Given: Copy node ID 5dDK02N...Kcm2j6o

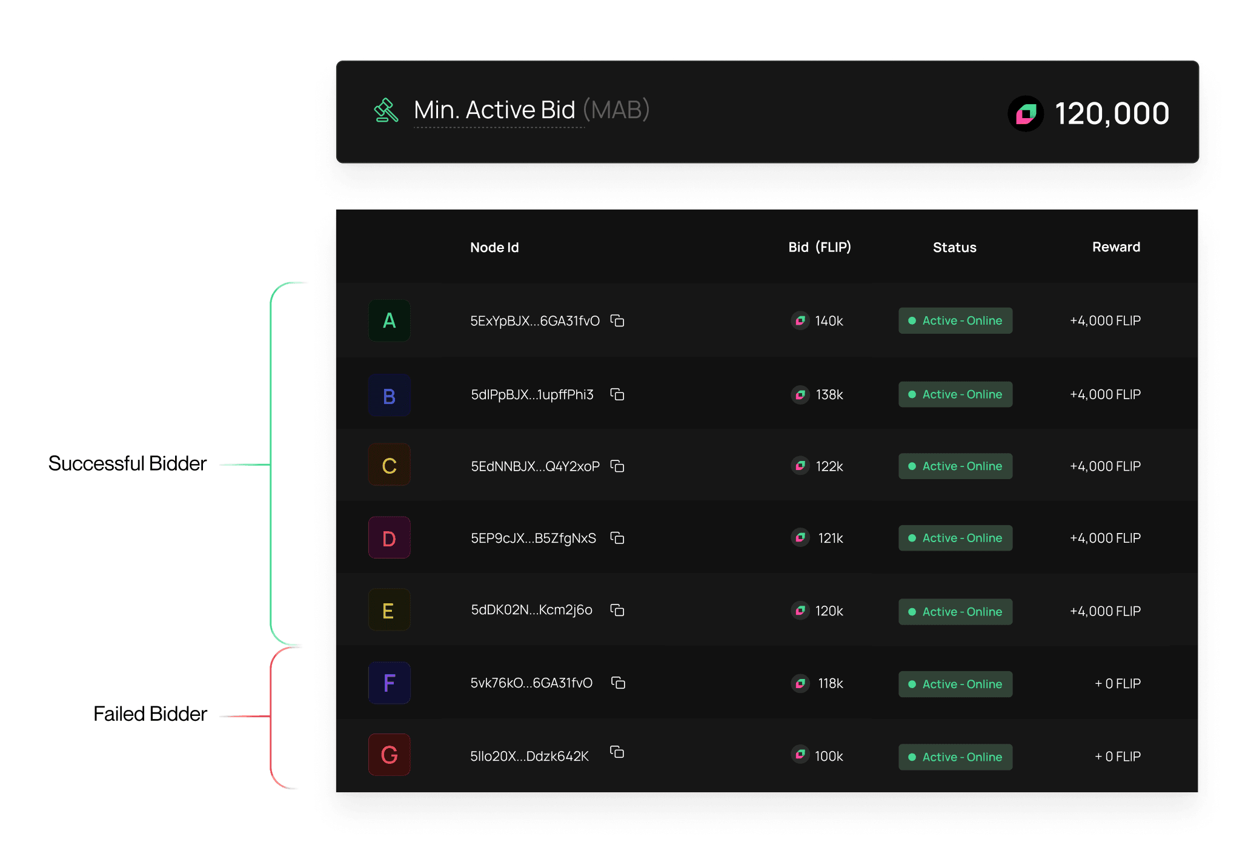Looking at the screenshot, I should 617,610.
